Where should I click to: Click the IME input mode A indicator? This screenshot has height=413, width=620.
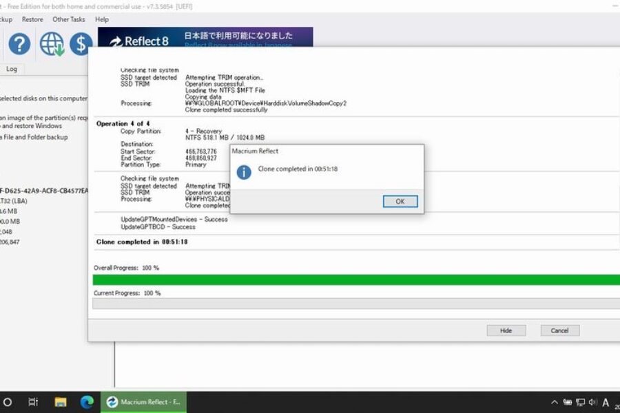606,402
